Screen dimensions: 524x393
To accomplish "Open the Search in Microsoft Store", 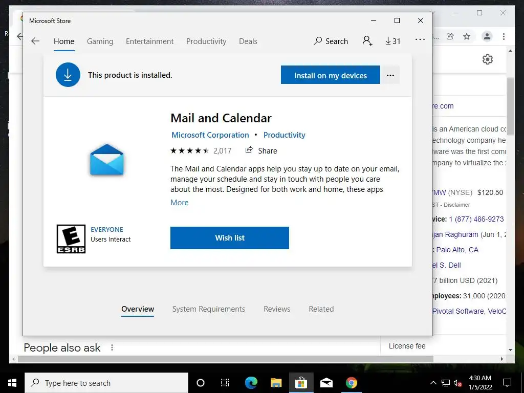I will pyautogui.click(x=331, y=41).
